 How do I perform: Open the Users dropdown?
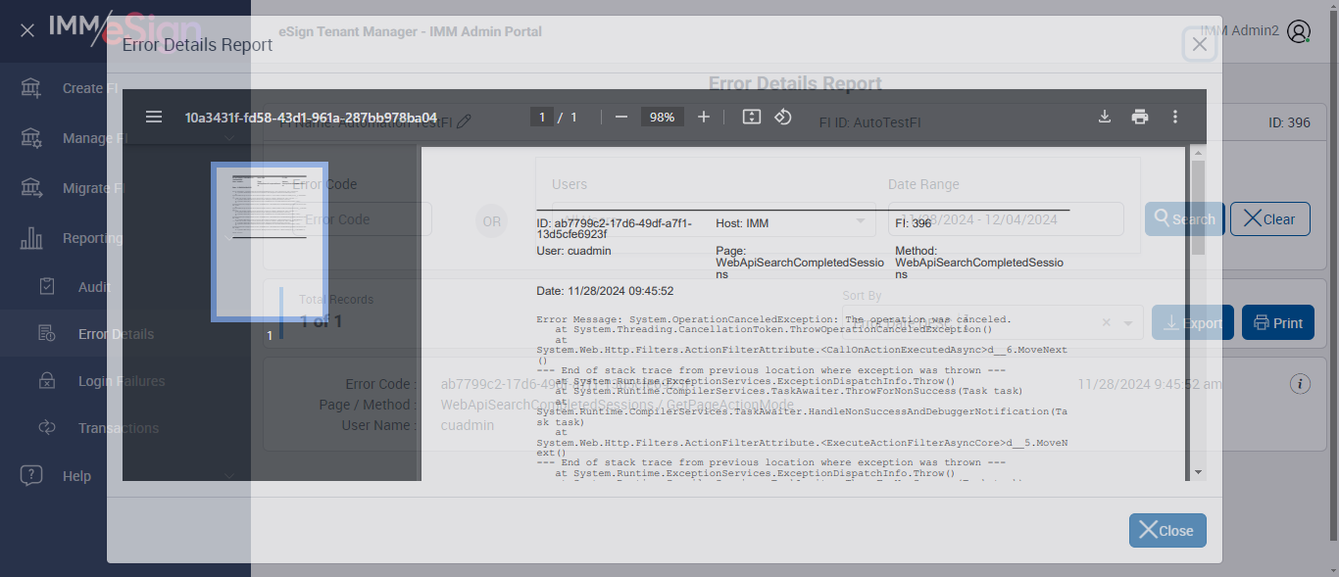click(714, 219)
